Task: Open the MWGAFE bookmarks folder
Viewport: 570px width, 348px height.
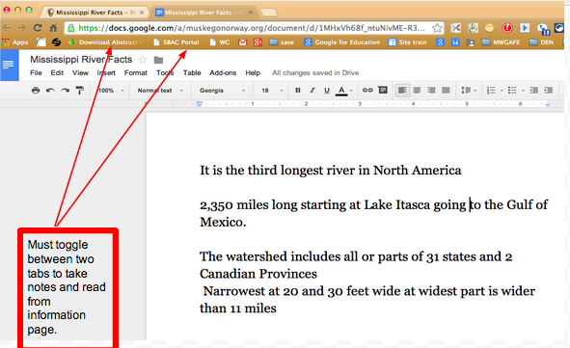Action: 502,42
